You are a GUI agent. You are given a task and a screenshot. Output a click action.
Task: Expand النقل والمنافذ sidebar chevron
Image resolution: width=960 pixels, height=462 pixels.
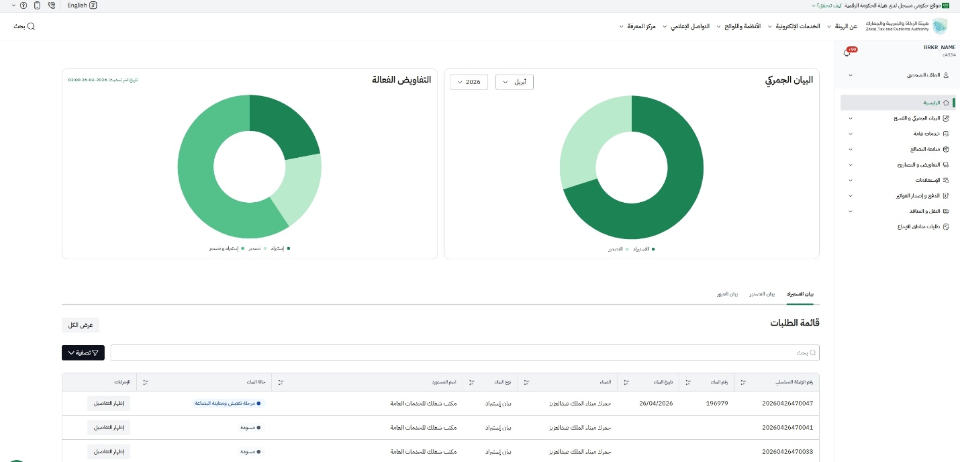pyautogui.click(x=851, y=211)
